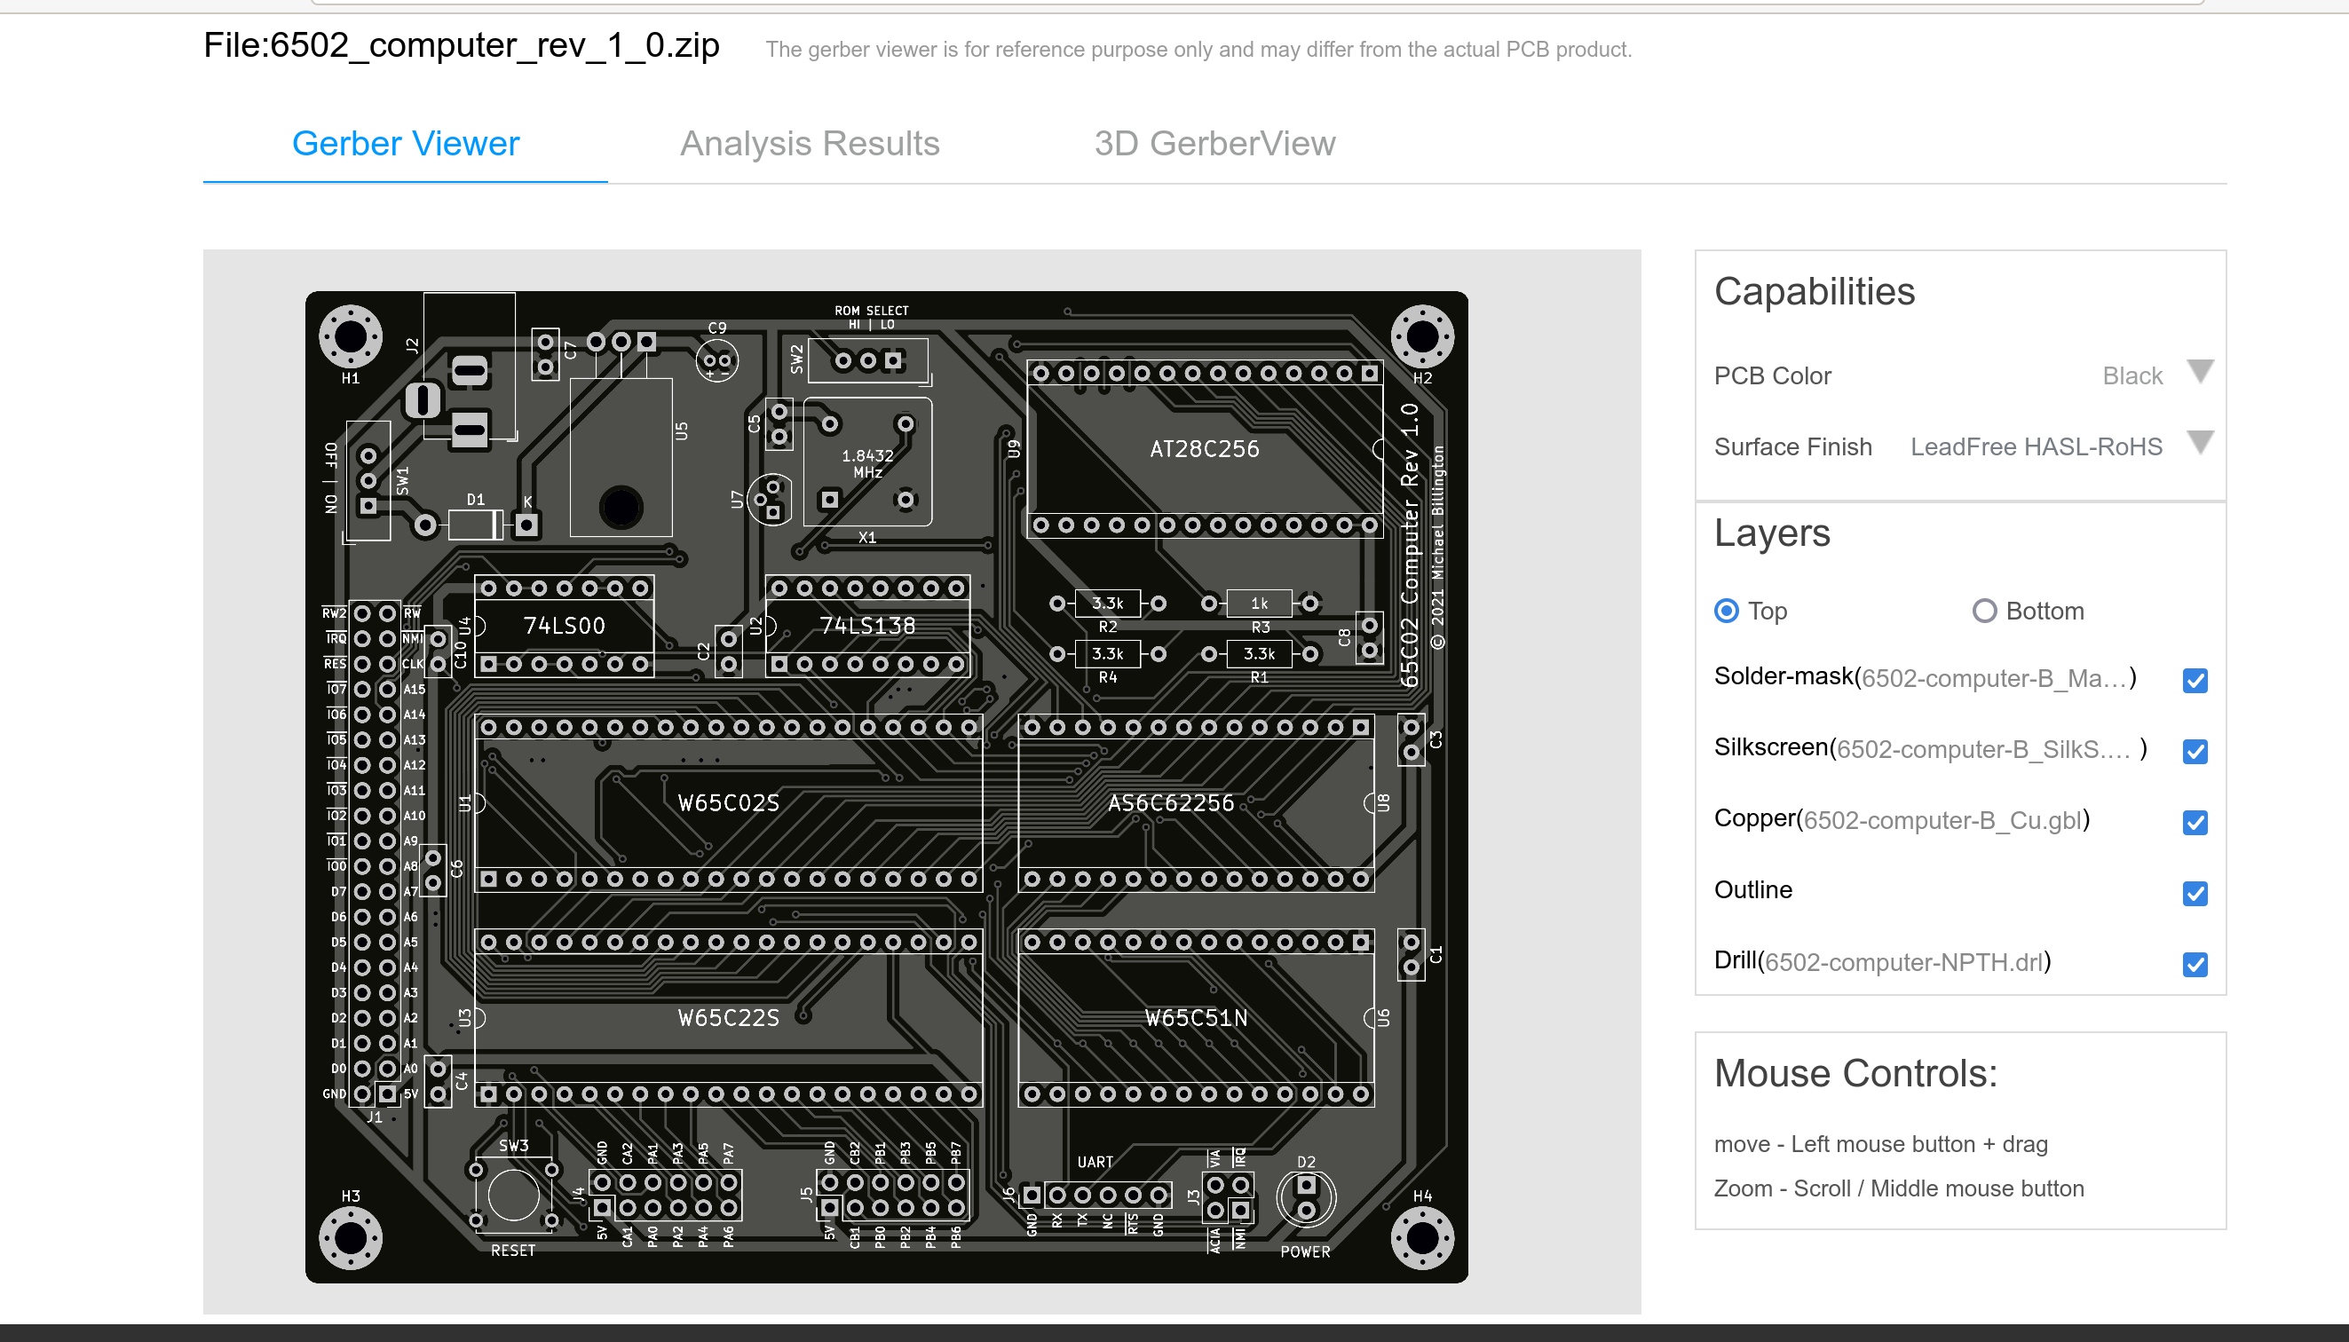Click the SW3 reset button footprint
The height and width of the screenshot is (1342, 2349).
[x=513, y=1196]
